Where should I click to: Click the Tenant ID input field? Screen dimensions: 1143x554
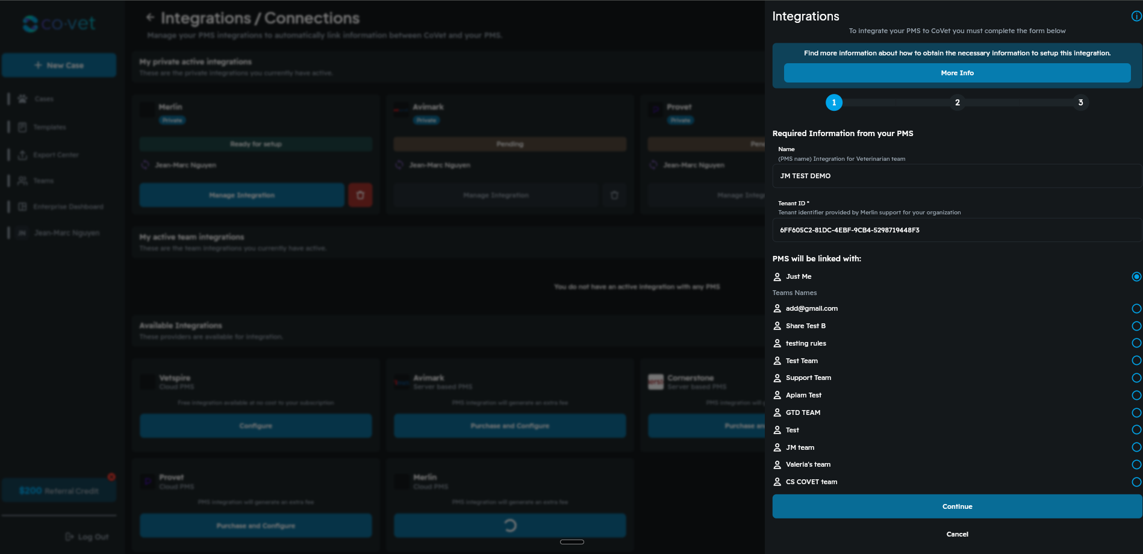click(957, 230)
